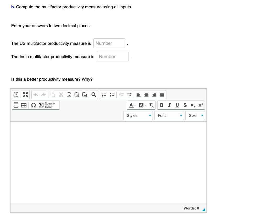This screenshot has height=218, width=268.
Task: Click the question part label 'b.'
Action: (13, 7)
